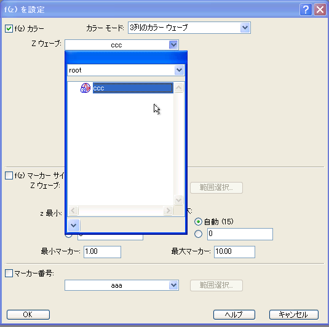This screenshot has height=327, width=329.
Task: Open the カラー モード dropdown
Action: click(245, 28)
